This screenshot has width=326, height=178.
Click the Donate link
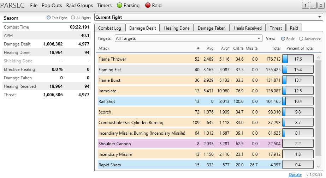(295, 174)
